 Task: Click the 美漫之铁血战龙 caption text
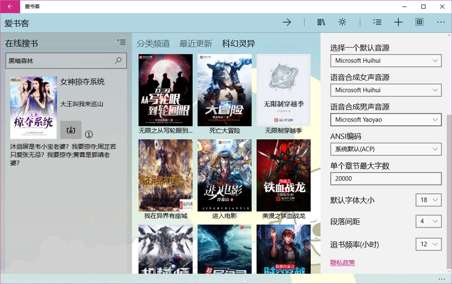coord(284,216)
